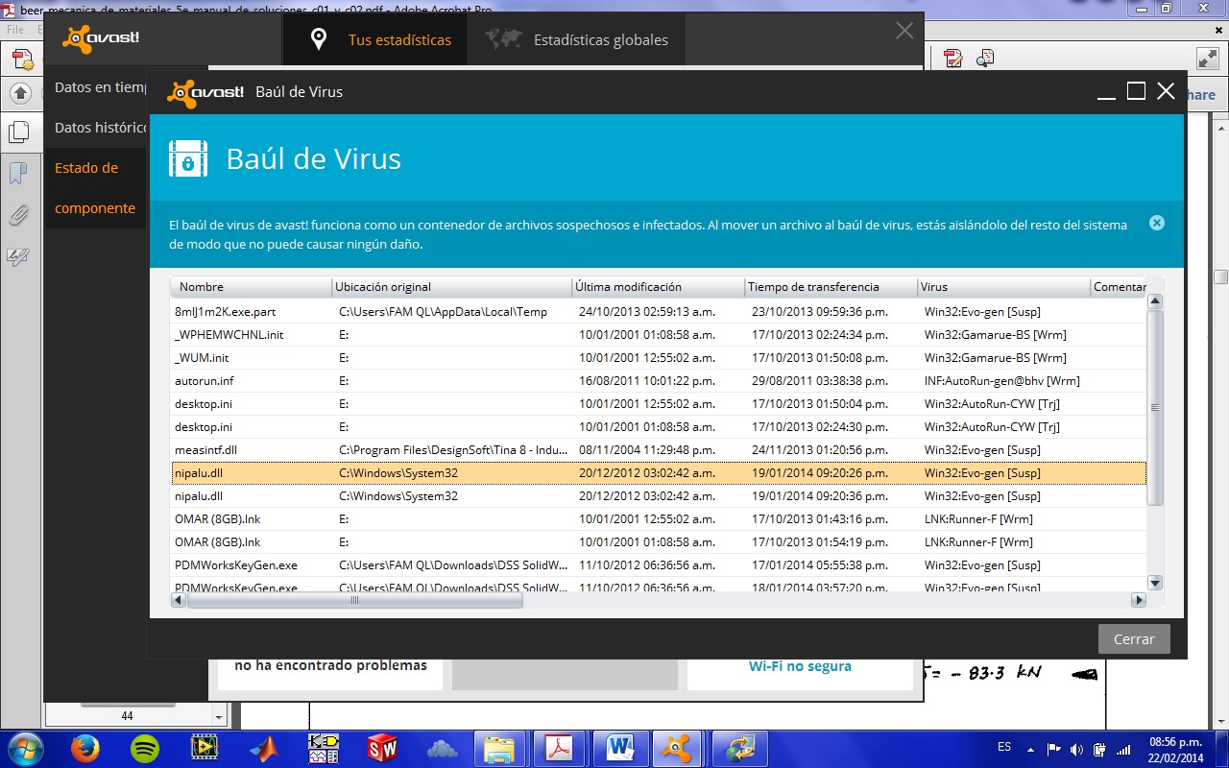Switch to Estadísticas globales tab

point(576,39)
